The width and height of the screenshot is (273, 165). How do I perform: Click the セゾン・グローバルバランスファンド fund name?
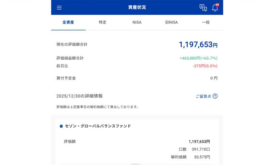[98, 126]
